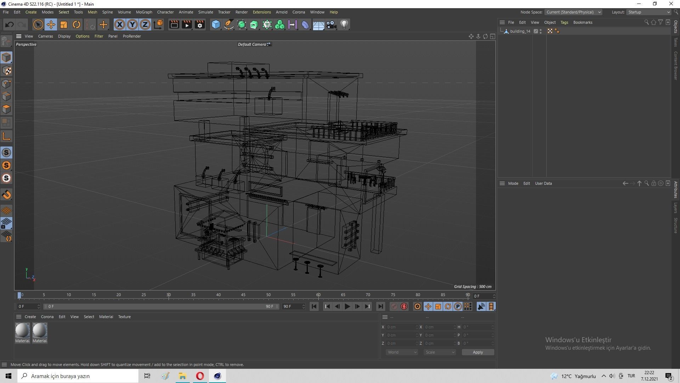Viewport: 680px width, 383px height.
Task: Open the Mesh menu
Action: click(92, 12)
